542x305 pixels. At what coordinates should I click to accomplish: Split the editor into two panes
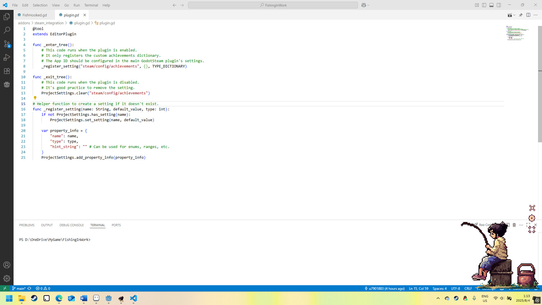(528, 15)
